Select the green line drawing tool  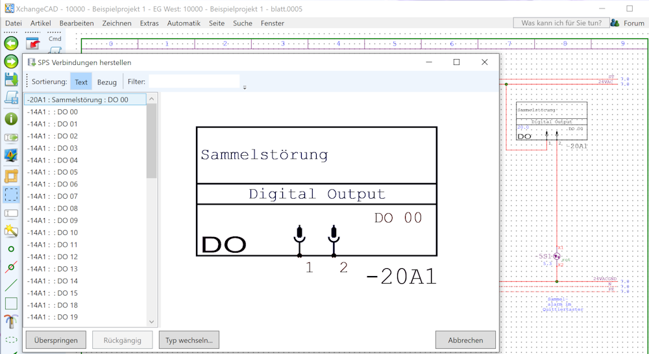pos(11,285)
